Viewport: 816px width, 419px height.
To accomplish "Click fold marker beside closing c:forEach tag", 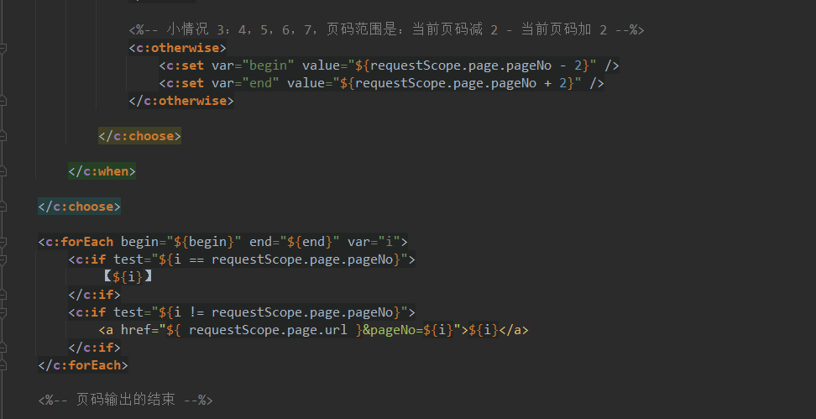I will tap(3, 365).
